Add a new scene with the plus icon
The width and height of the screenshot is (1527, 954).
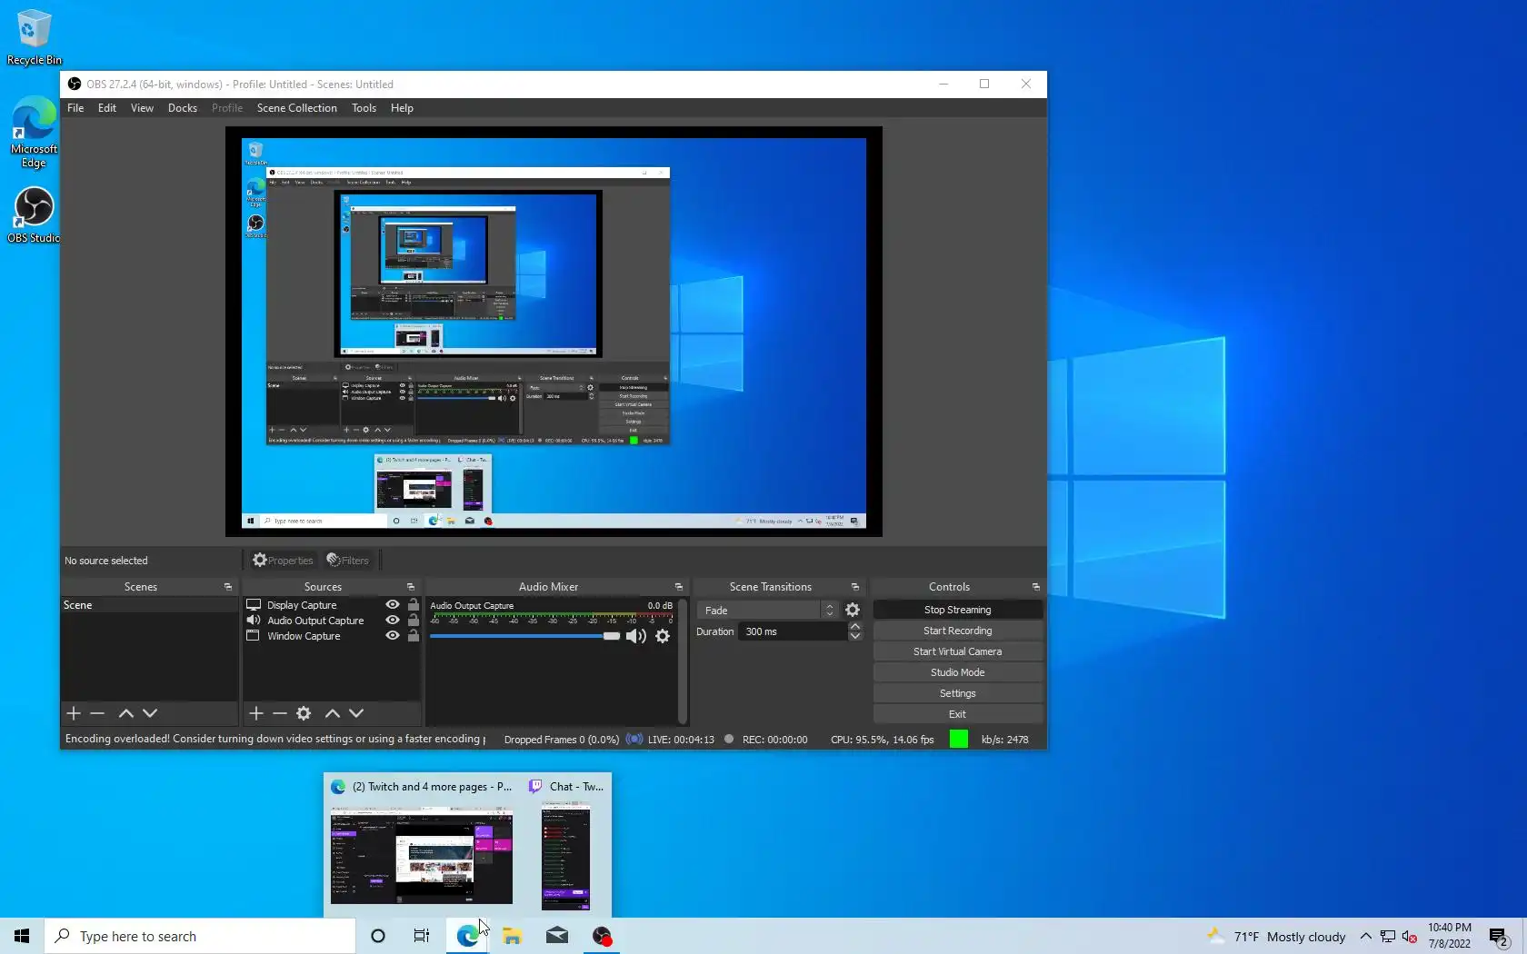74,713
